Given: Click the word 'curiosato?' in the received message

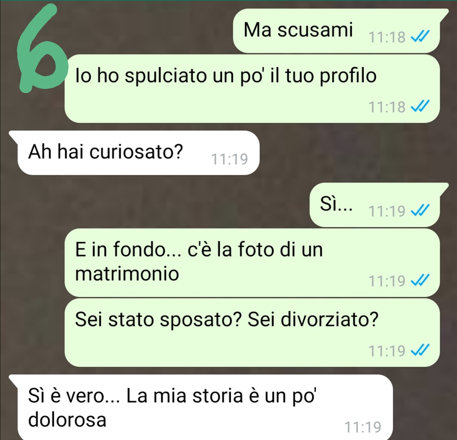Looking at the screenshot, I should (x=136, y=152).
